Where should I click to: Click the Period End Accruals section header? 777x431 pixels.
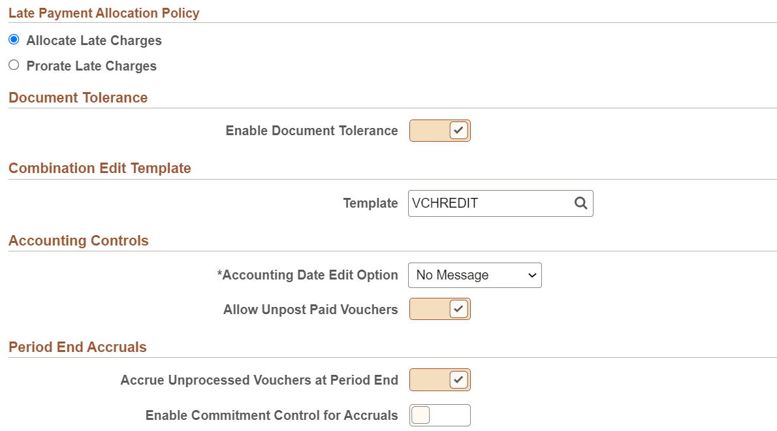tap(78, 347)
